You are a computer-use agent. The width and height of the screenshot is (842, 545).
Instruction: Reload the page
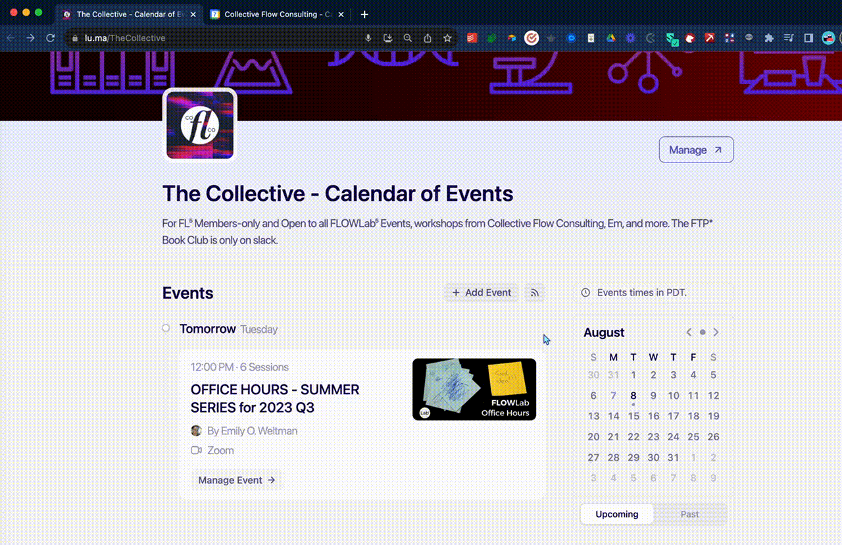click(x=50, y=38)
